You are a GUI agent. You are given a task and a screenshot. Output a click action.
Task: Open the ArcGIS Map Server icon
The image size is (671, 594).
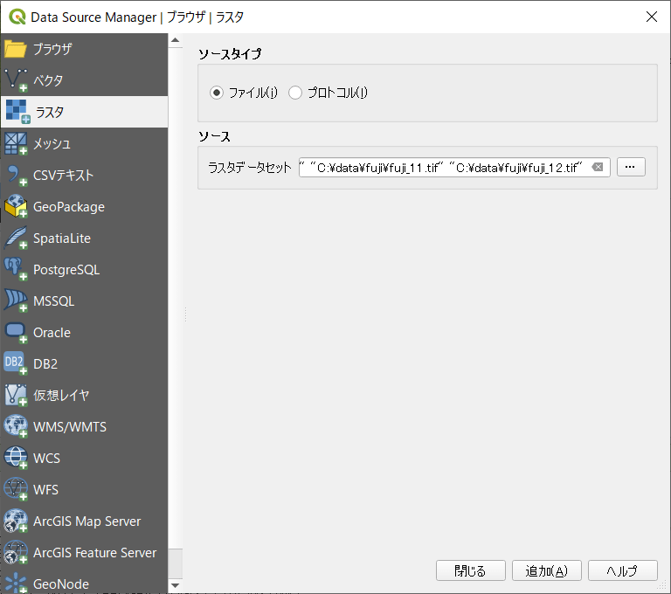pyautogui.click(x=16, y=521)
